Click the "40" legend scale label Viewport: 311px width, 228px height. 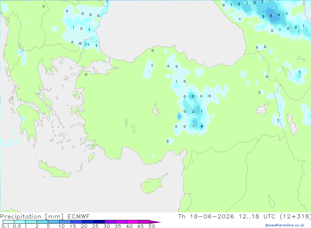click(129, 226)
